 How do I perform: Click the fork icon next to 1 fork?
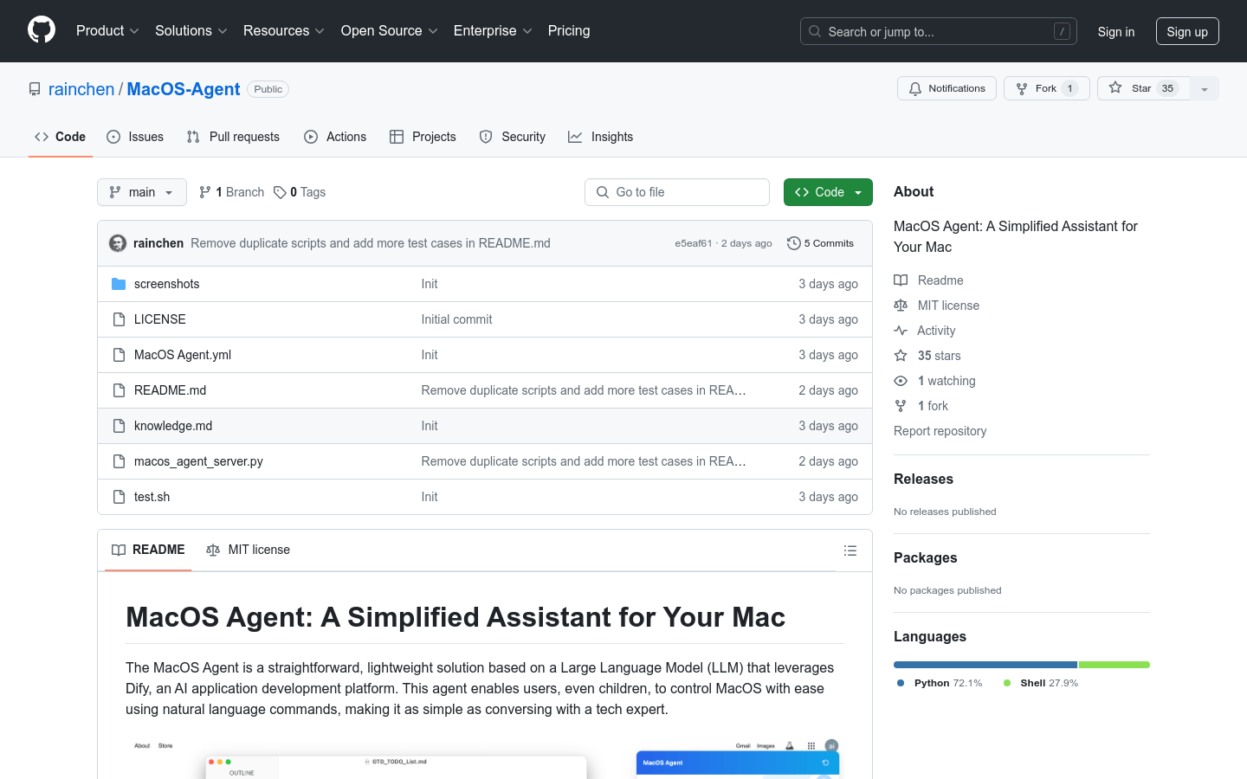click(x=901, y=406)
